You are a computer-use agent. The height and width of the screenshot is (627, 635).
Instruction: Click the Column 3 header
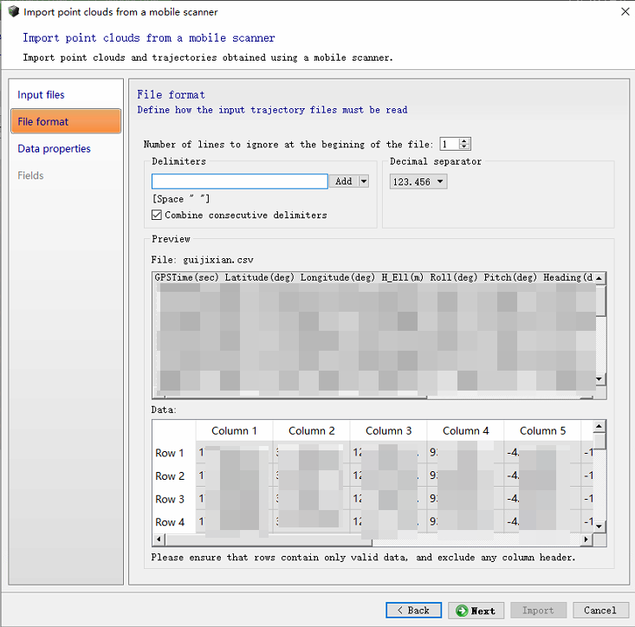coord(388,430)
